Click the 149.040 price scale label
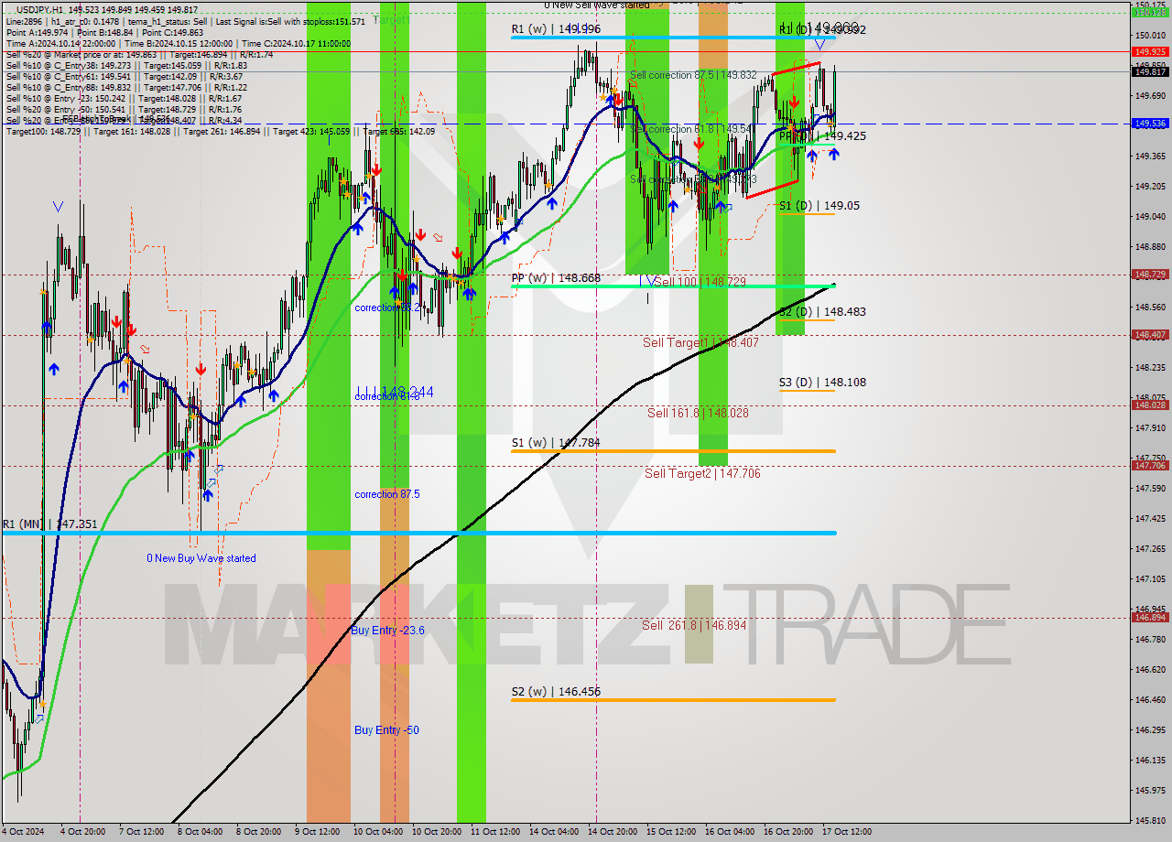 [1150, 216]
